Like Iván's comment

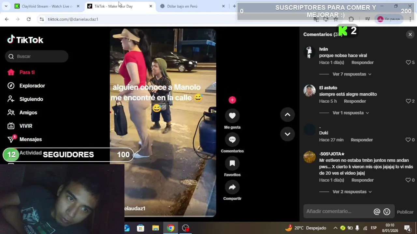(408, 62)
